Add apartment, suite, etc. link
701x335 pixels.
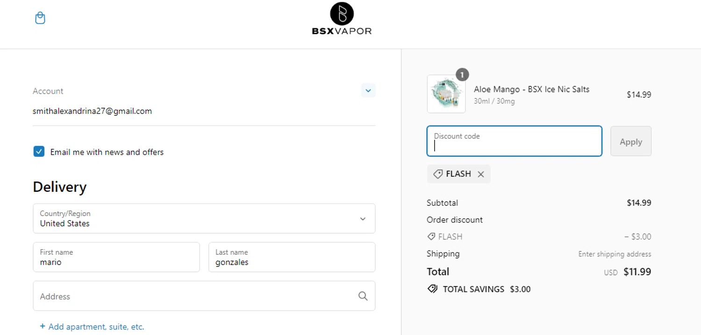92,327
